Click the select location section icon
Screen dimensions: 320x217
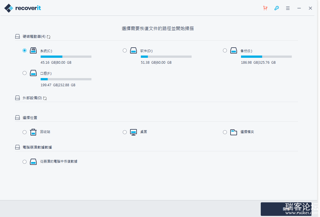17,118
